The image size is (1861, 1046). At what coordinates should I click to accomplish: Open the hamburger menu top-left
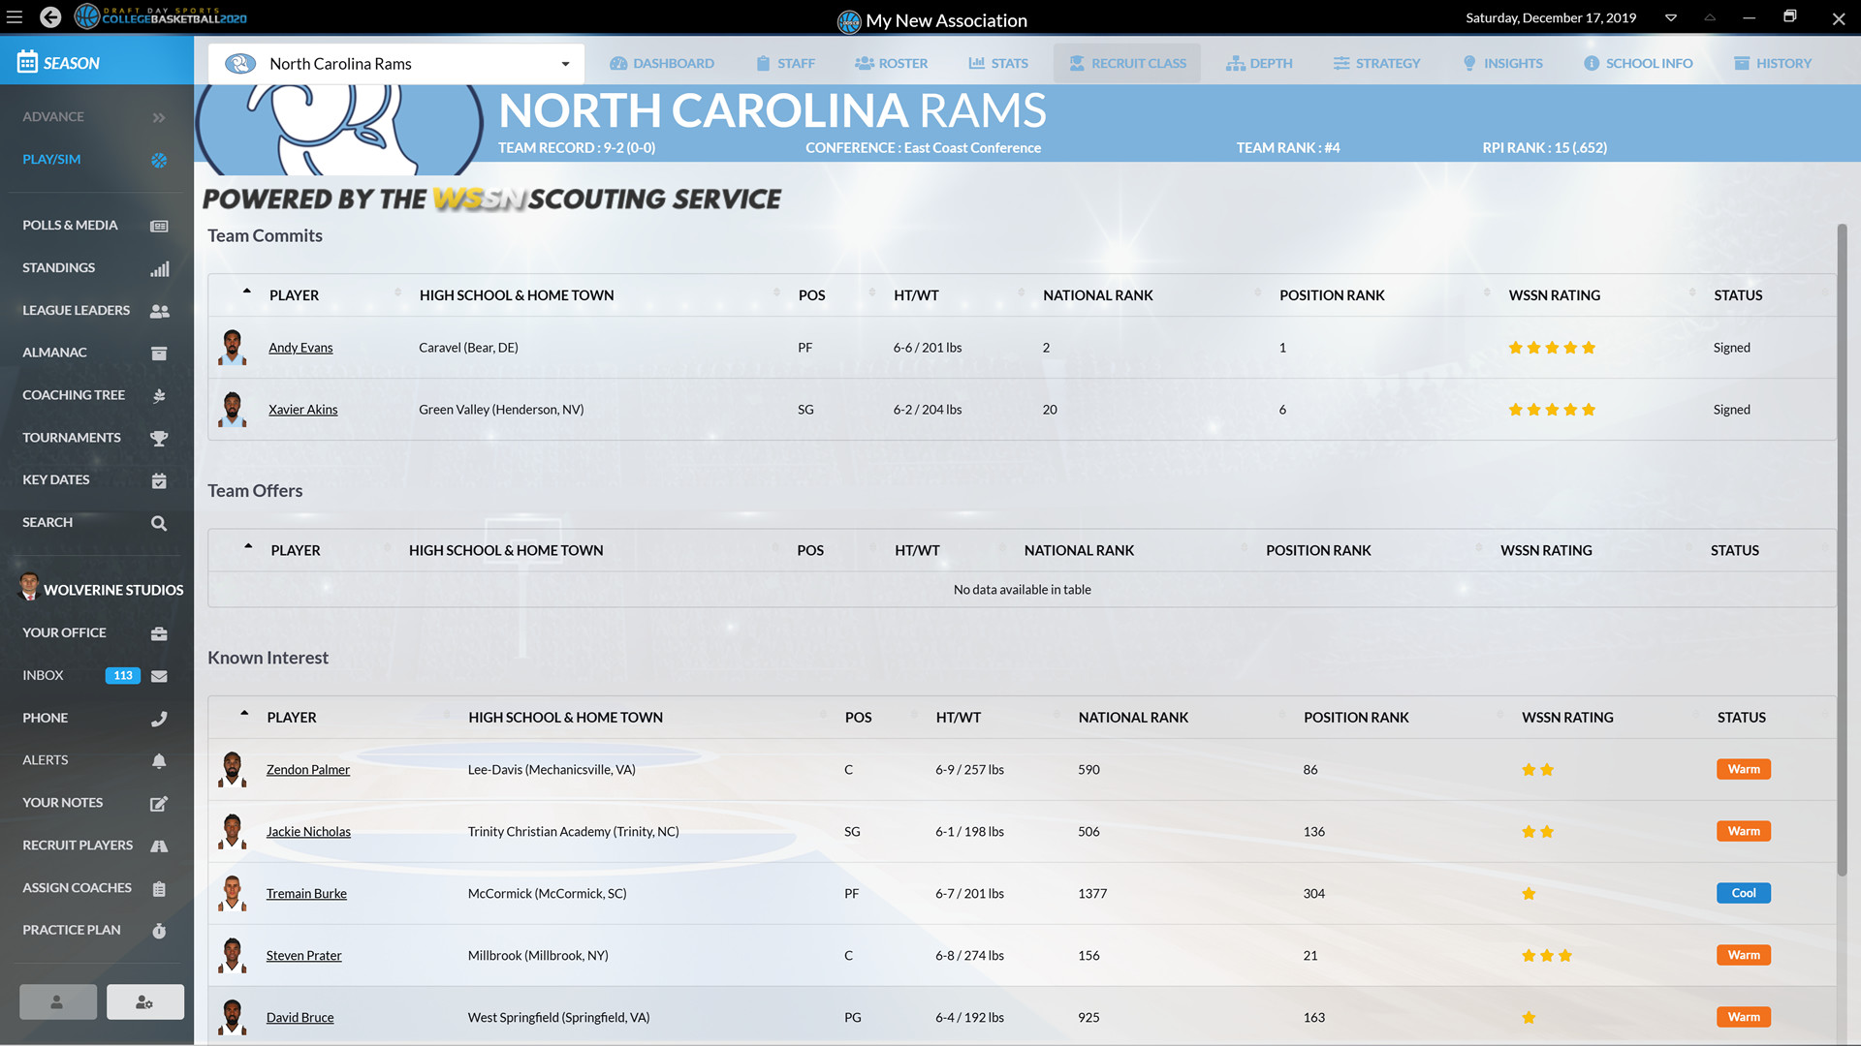point(15,16)
